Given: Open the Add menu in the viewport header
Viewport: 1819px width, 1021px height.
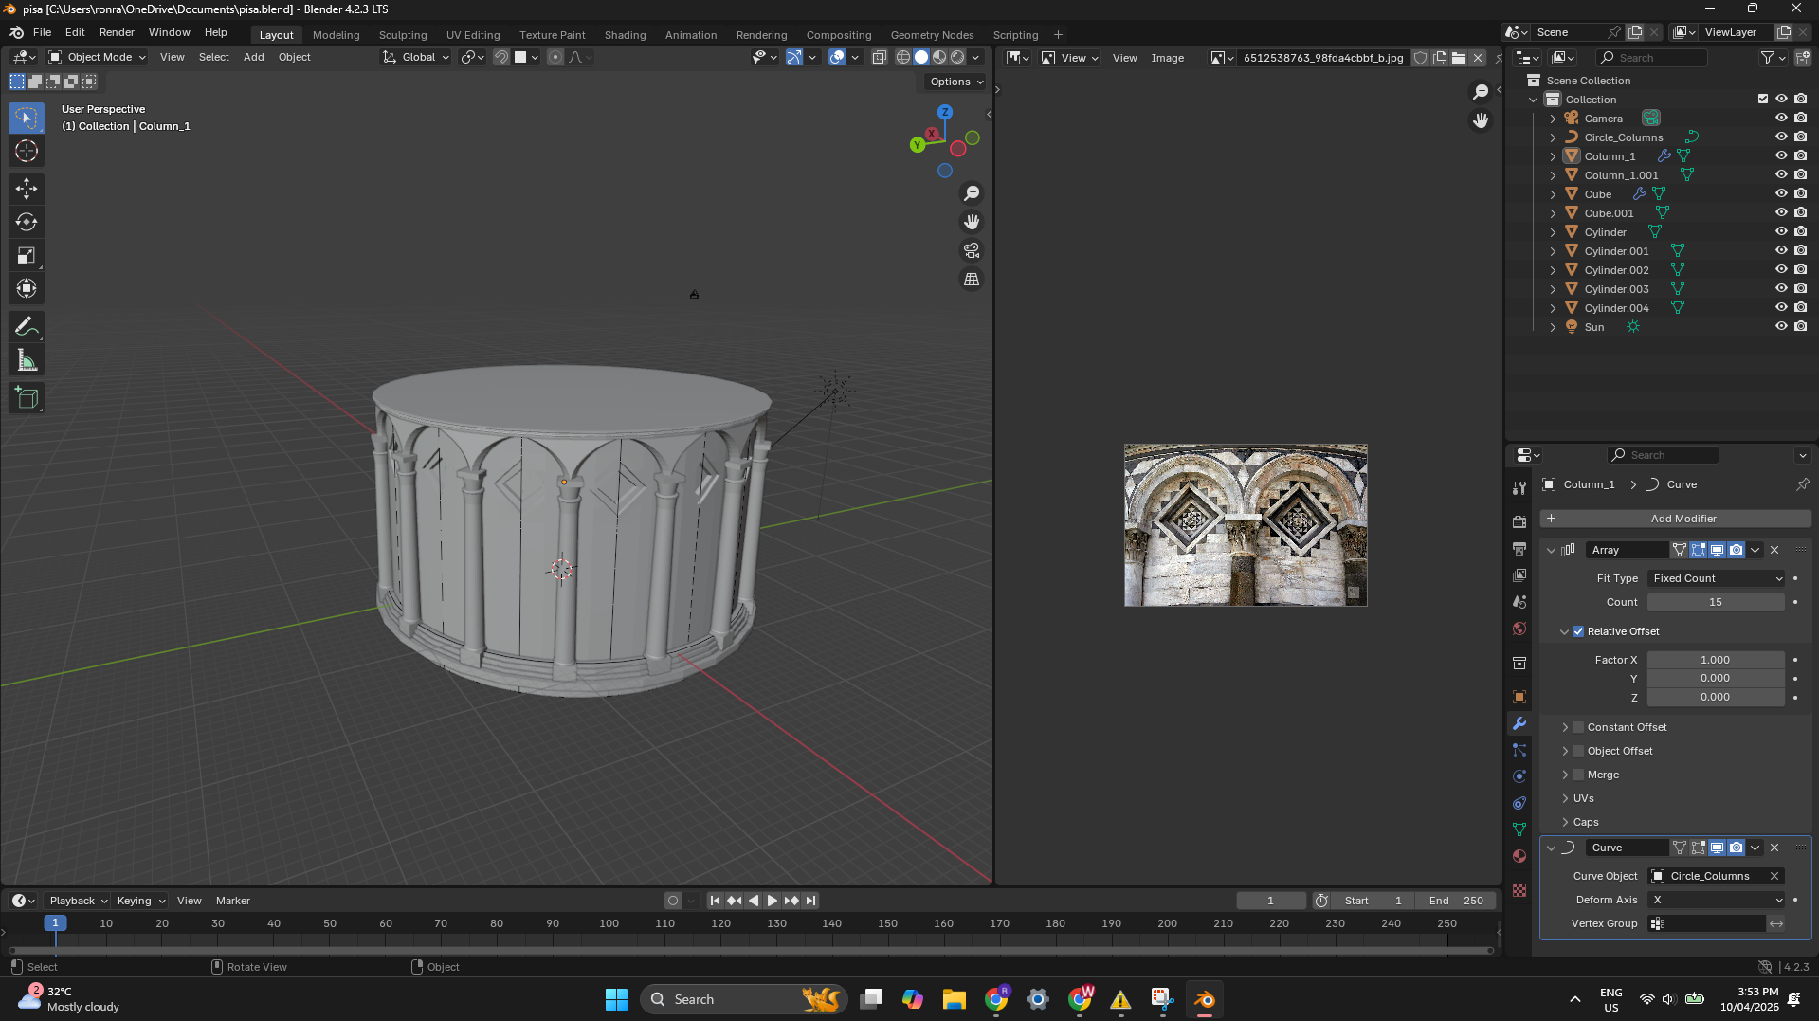Looking at the screenshot, I should point(253,57).
